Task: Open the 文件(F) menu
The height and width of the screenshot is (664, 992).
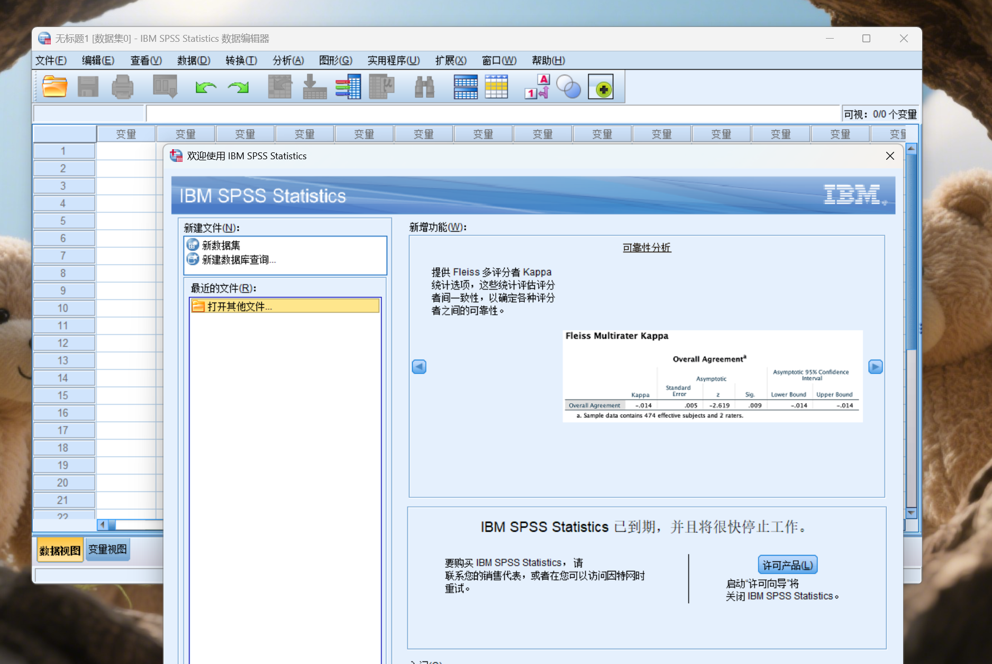Action: (51, 60)
